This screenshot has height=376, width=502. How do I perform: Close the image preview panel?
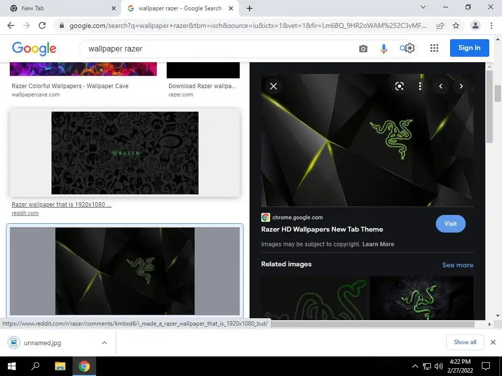tap(274, 86)
